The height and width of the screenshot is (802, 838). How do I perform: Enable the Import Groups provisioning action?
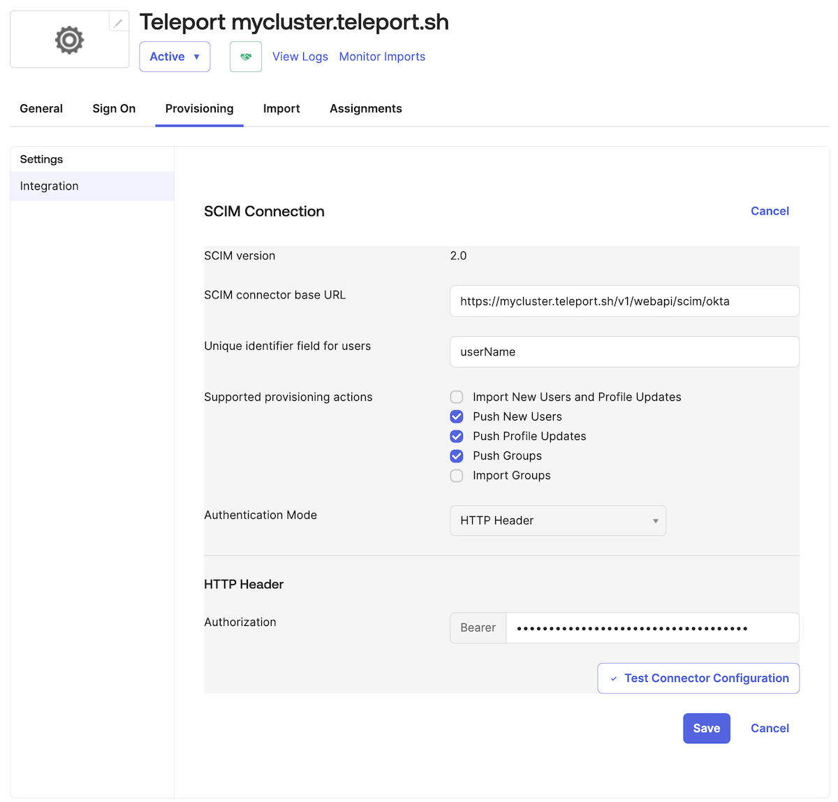point(456,476)
